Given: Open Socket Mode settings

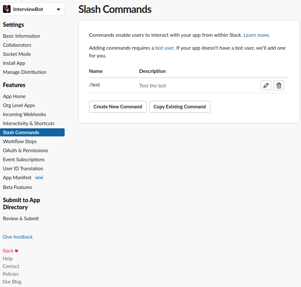Looking at the screenshot, I should pos(17,54).
